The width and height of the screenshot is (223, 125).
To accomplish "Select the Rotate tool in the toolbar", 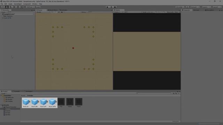I will coord(10,7).
